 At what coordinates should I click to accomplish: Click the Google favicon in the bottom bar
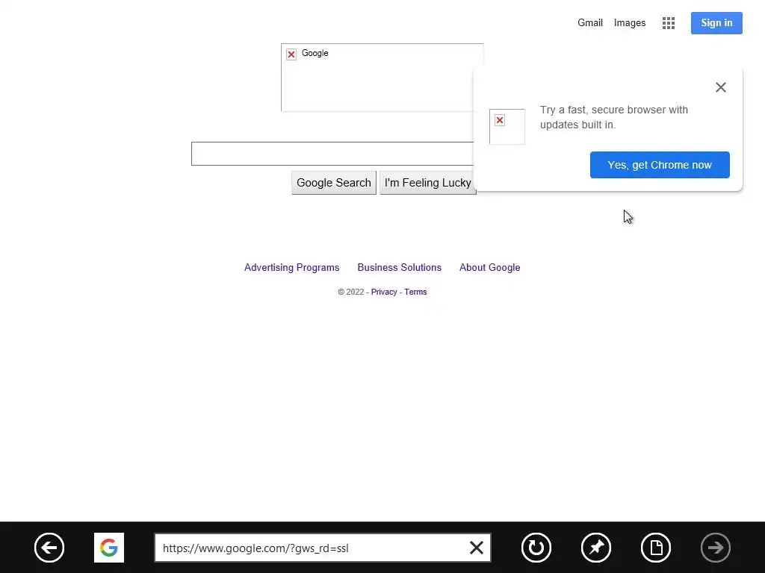109,548
